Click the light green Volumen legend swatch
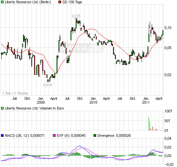 (x=2, y=108)
